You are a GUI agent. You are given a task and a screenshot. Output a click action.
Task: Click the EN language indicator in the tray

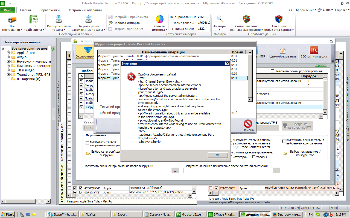coord(310,215)
